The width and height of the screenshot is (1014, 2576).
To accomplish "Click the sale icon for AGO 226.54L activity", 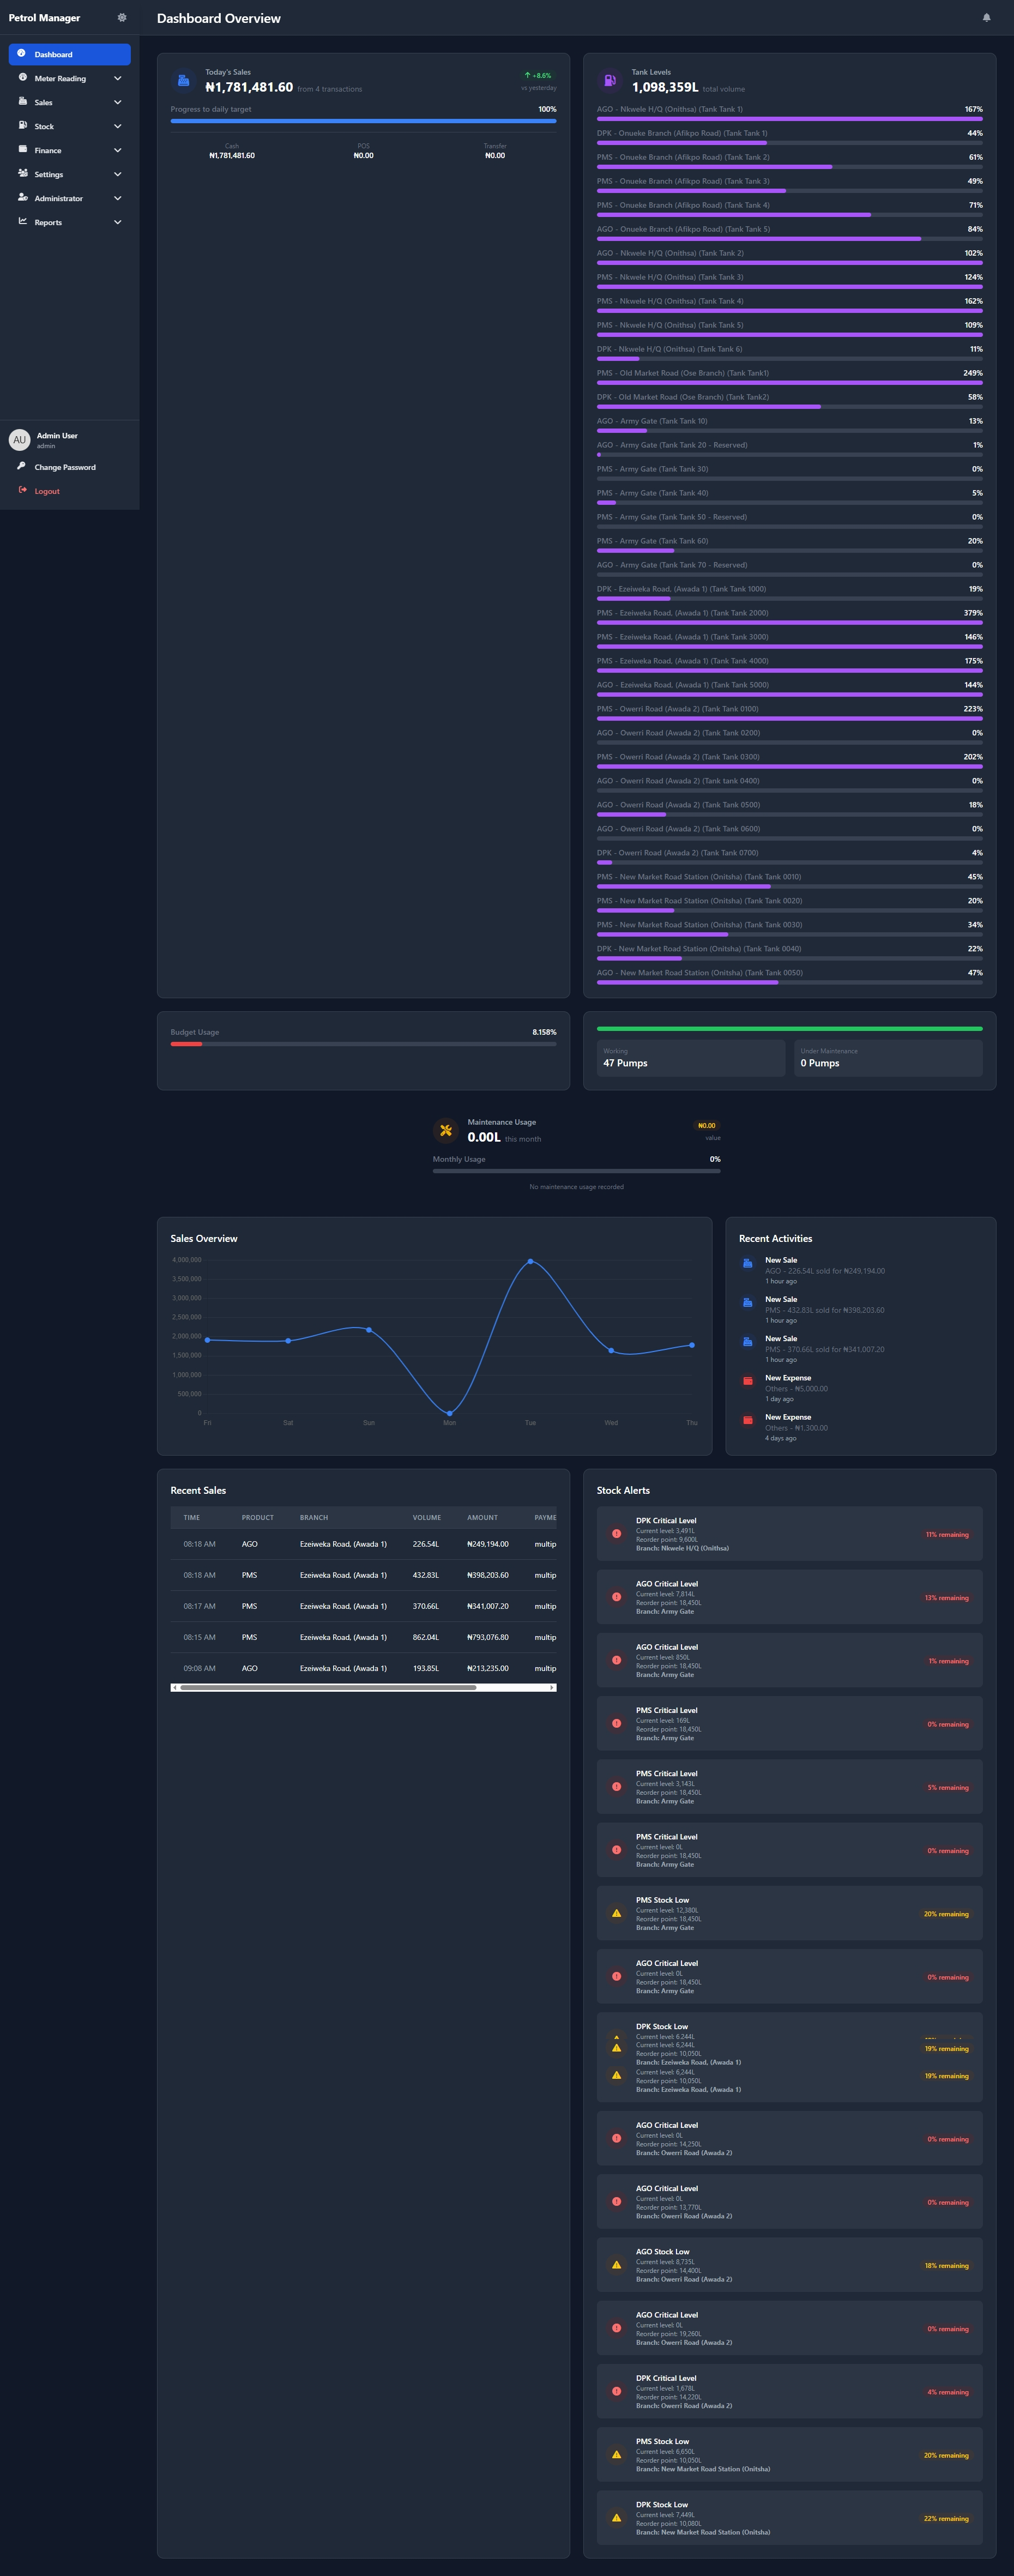I will pyautogui.click(x=747, y=1264).
